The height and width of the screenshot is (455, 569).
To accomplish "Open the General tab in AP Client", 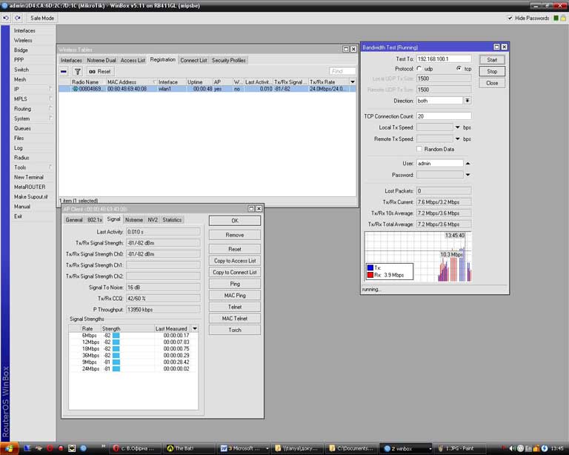I will click(x=74, y=220).
